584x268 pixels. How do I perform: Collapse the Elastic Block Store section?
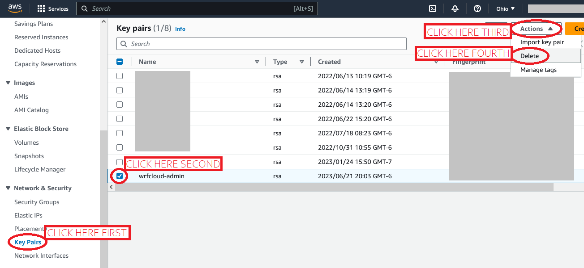(x=8, y=129)
